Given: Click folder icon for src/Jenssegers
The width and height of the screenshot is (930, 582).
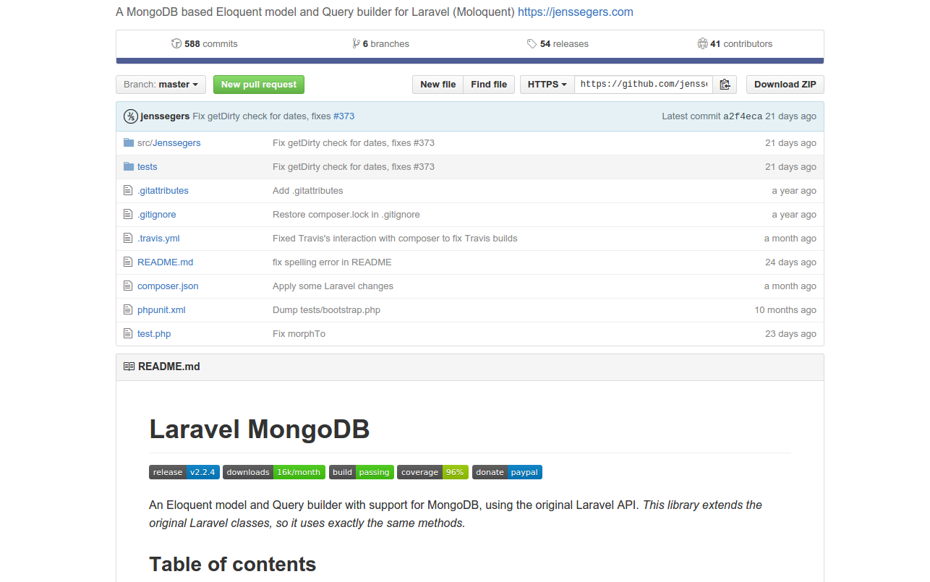Looking at the screenshot, I should 129,142.
